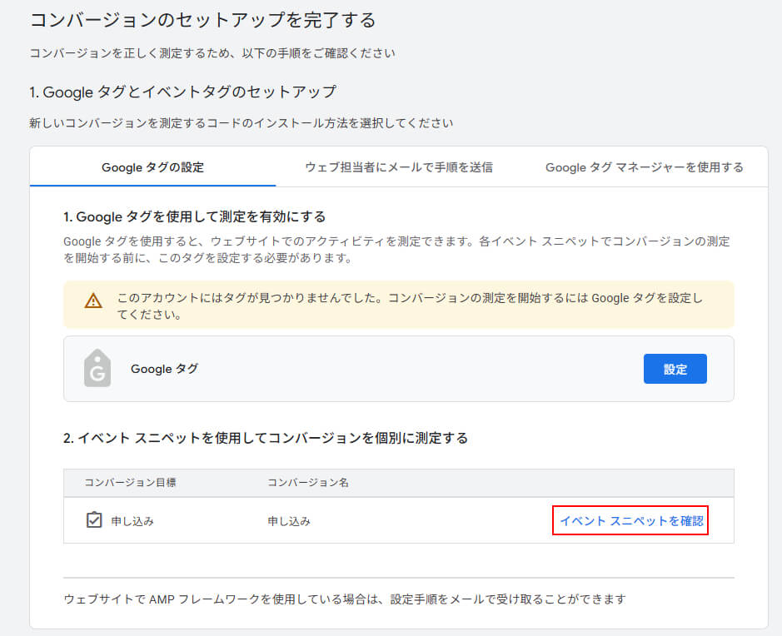The height and width of the screenshot is (636, 782).
Task: Click 申し込み in the conversion name column
Action: pos(289,521)
